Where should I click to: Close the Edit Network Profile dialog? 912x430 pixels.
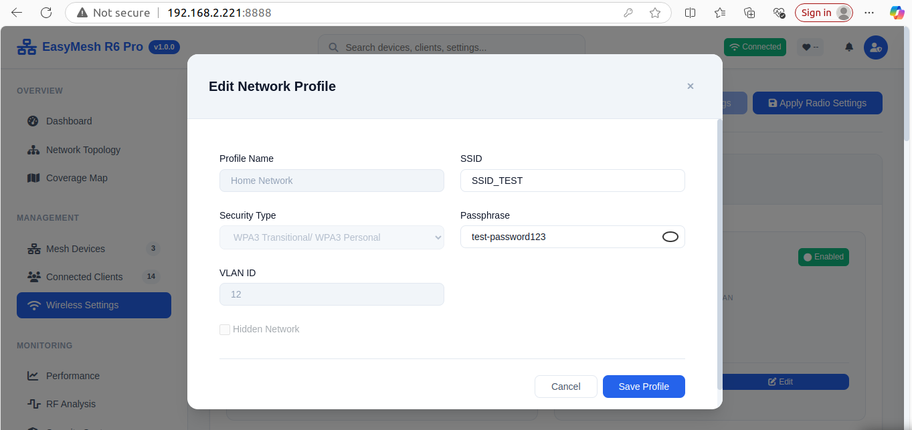click(690, 86)
